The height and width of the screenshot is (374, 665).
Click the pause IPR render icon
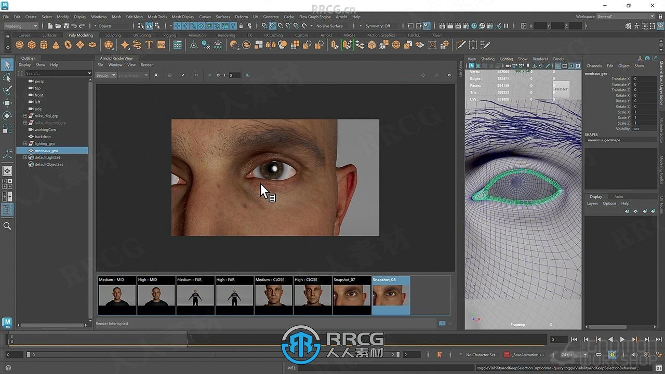pos(506,25)
